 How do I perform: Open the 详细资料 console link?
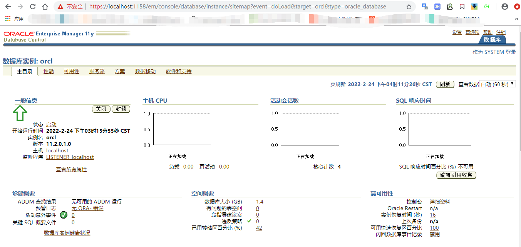(440, 202)
